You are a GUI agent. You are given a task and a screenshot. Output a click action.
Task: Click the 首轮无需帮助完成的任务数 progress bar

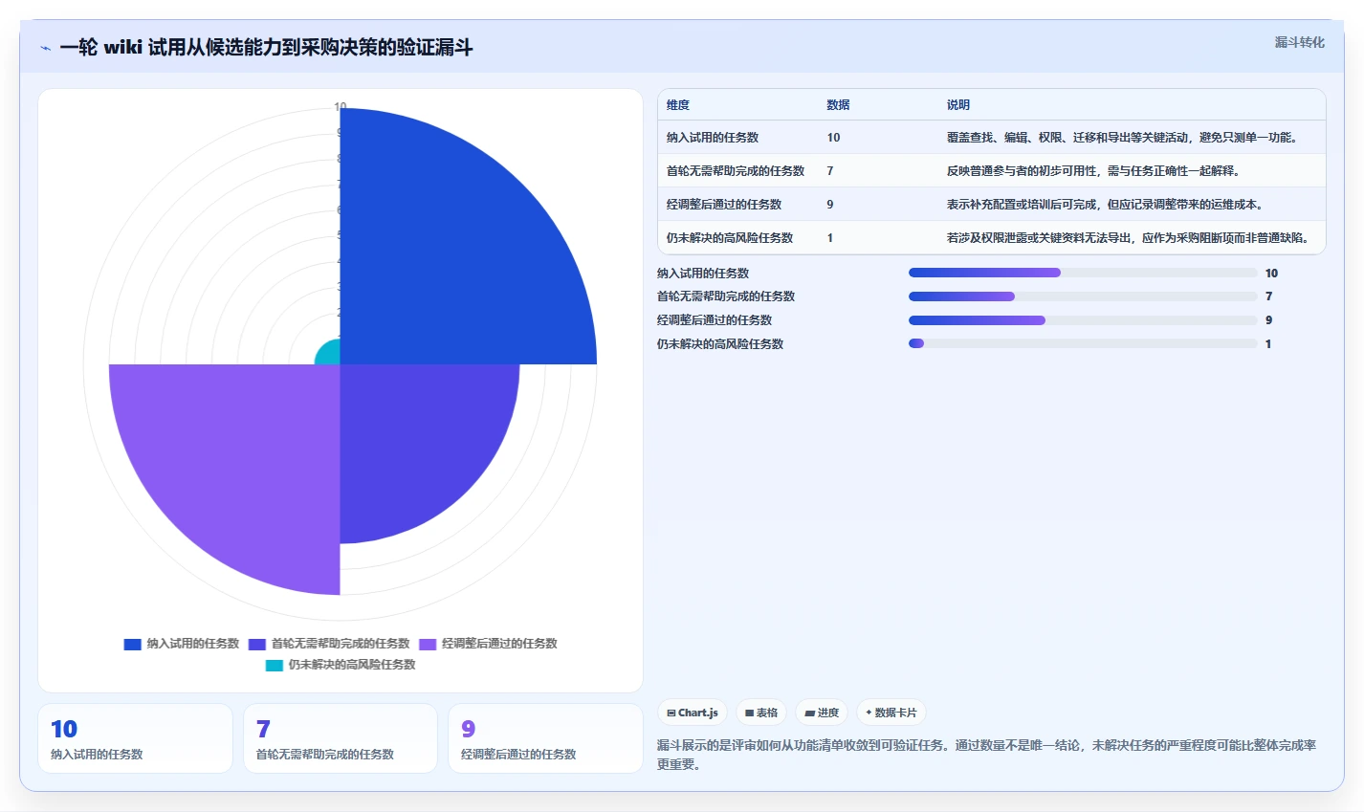(x=1083, y=296)
